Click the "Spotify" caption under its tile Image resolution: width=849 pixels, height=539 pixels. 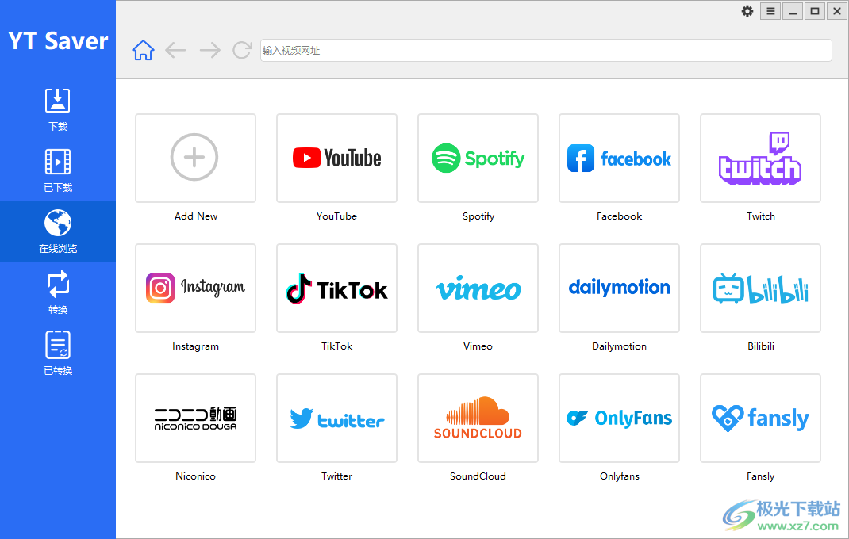pyautogui.click(x=478, y=216)
